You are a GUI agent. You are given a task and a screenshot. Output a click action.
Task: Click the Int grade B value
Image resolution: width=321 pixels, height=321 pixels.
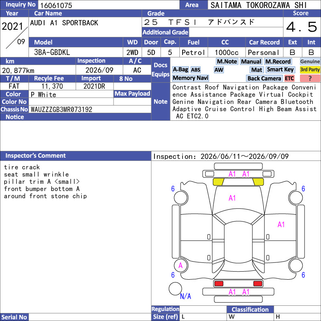click(311, 53)
